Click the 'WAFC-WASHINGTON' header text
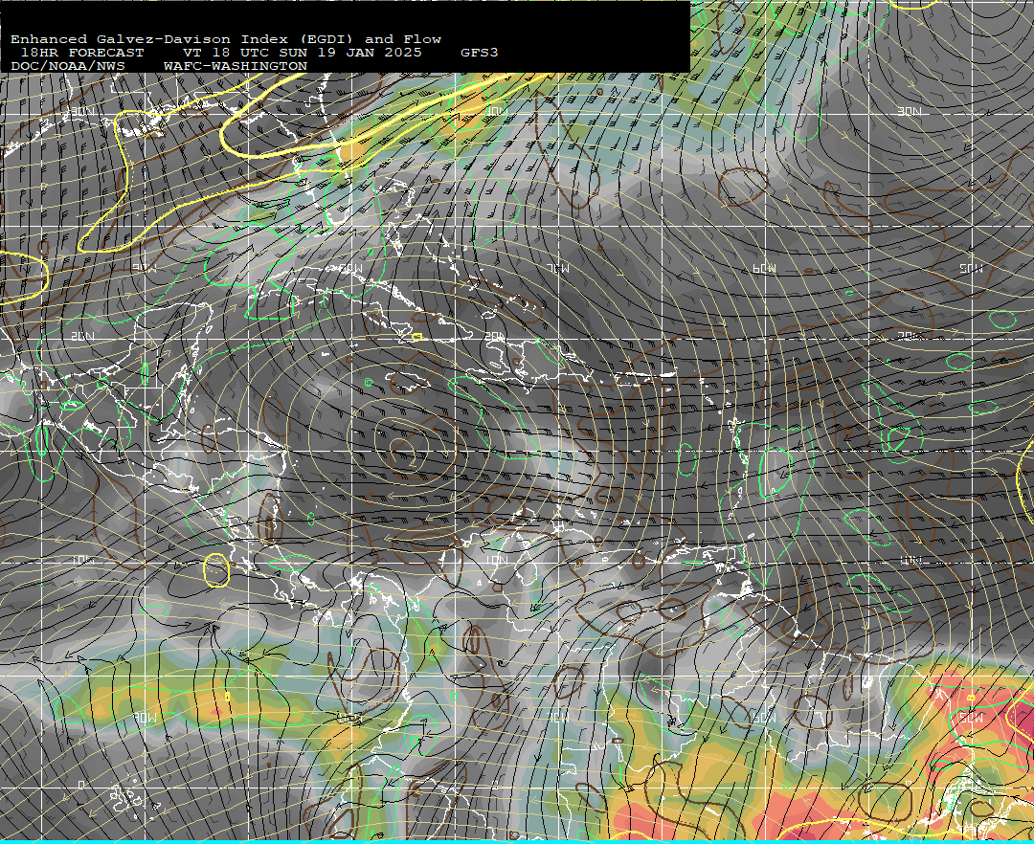Viewport: 1034px width, 844px height. (236, 67)
